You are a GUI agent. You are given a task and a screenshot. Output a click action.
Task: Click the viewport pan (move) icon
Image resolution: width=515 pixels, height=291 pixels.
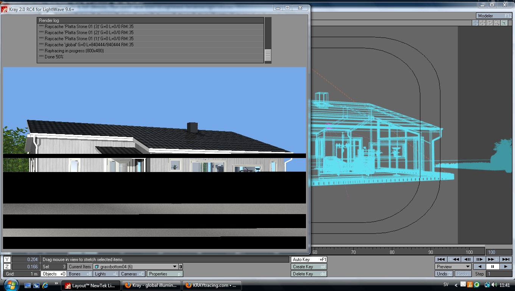click(x=483, y=23)
